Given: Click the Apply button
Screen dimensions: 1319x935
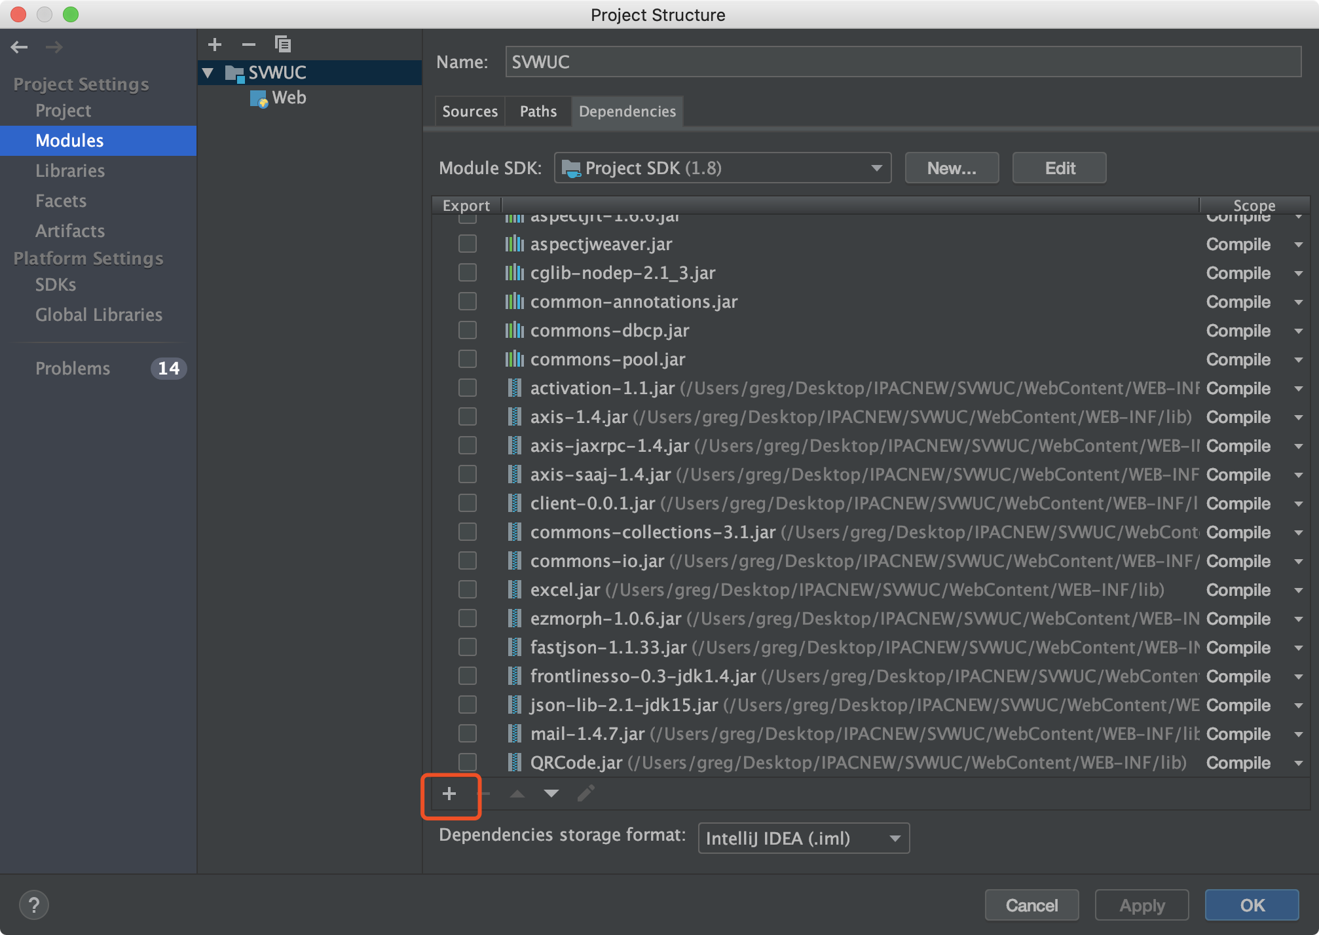Looking at the screenshot, I should click(1142, 906).
